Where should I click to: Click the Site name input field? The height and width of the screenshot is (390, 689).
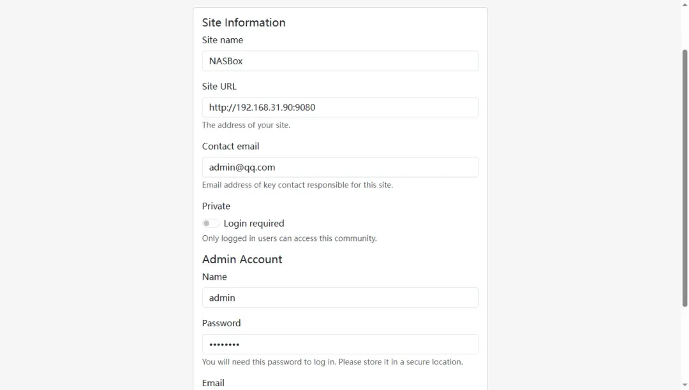tap(340, 61)
